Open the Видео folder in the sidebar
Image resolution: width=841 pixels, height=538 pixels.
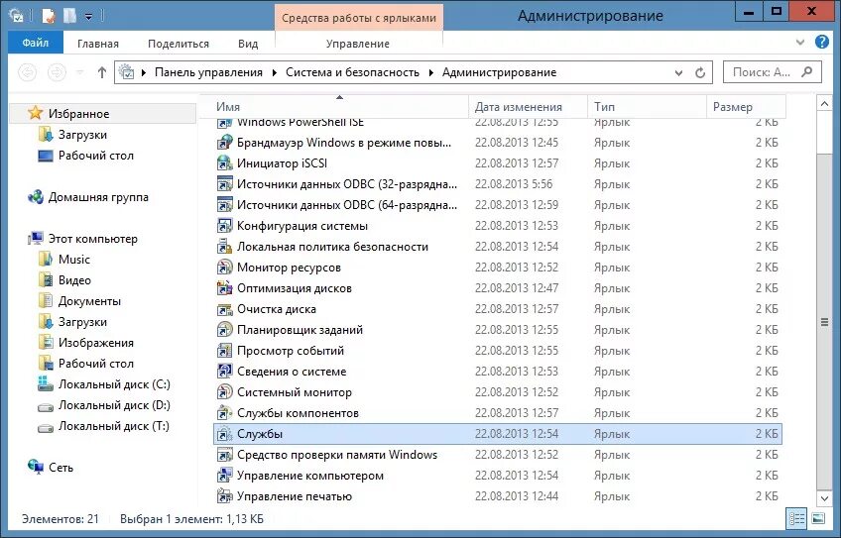pos(74,280)
